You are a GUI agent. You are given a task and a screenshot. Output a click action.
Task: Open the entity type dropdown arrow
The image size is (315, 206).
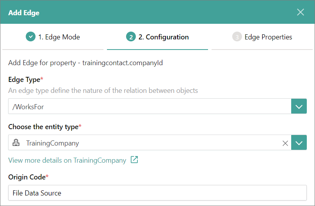pos(299,143)
